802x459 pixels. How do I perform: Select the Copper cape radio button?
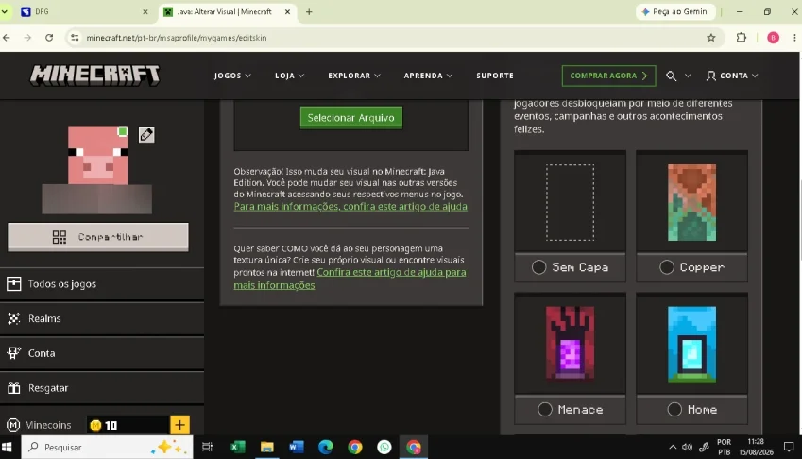coord(667,267)
